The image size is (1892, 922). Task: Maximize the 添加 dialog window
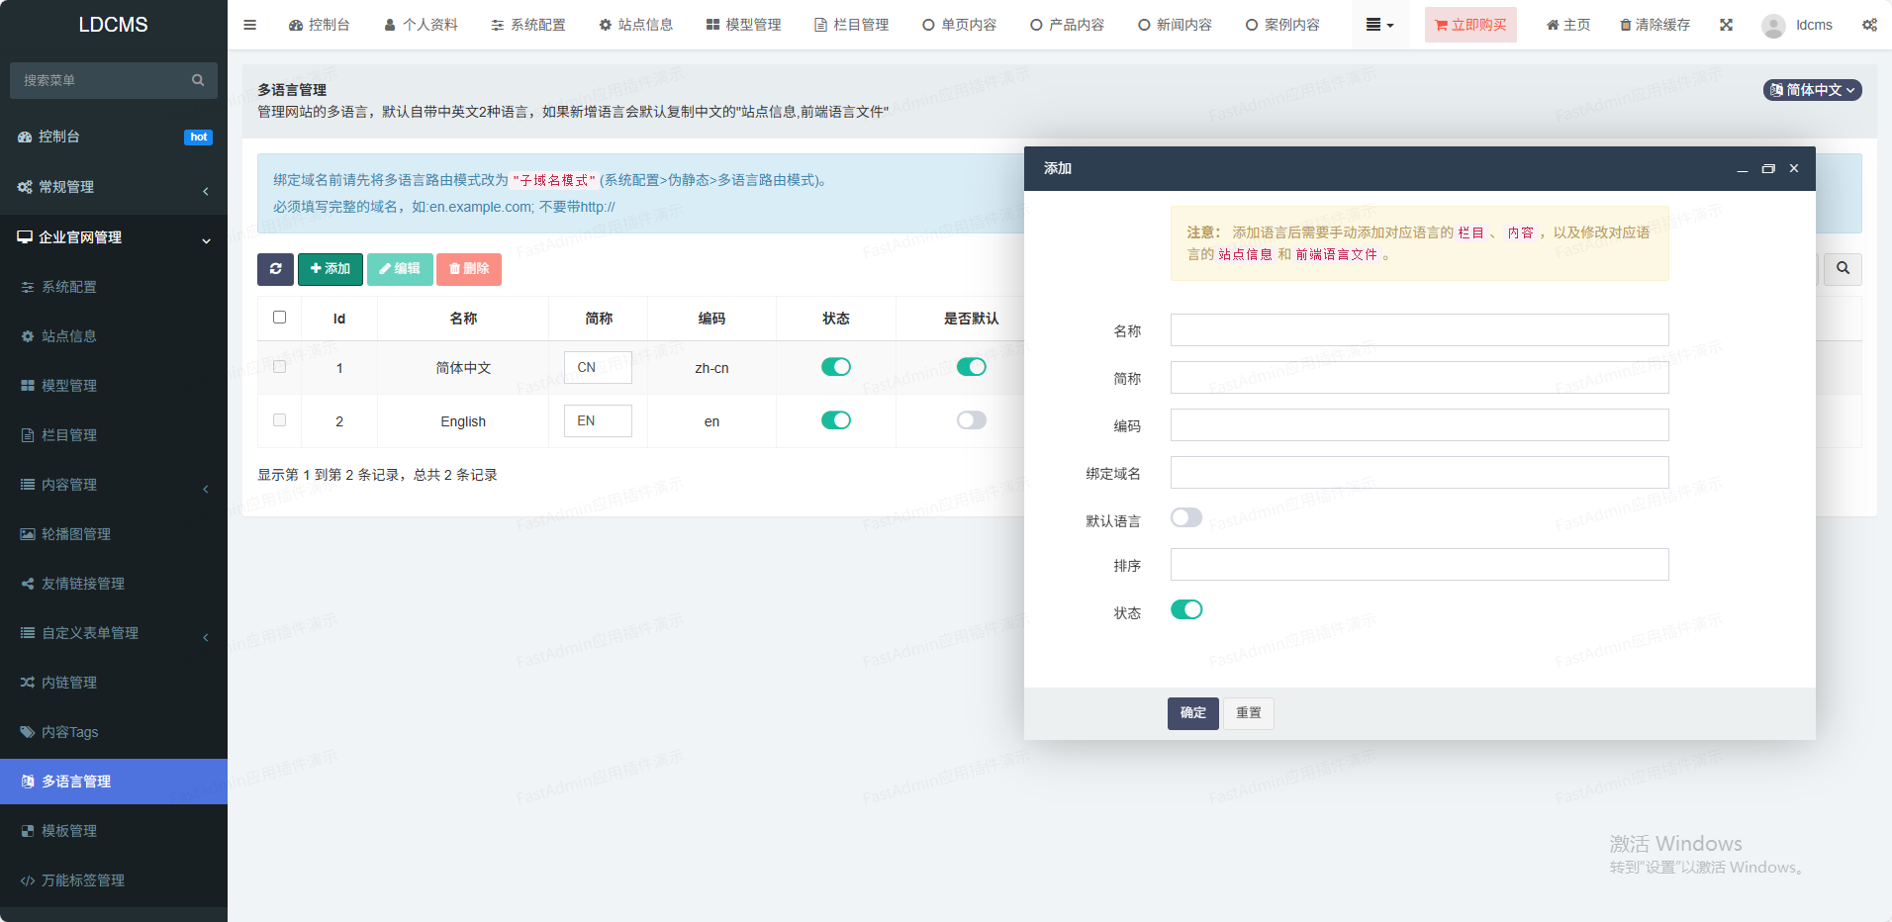tap(1767, 169)
